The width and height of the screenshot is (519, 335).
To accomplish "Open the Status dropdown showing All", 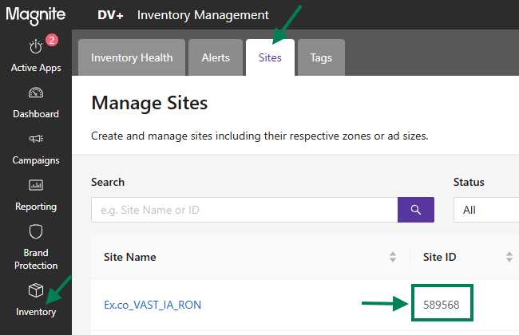I will click(x=486, y=210).
